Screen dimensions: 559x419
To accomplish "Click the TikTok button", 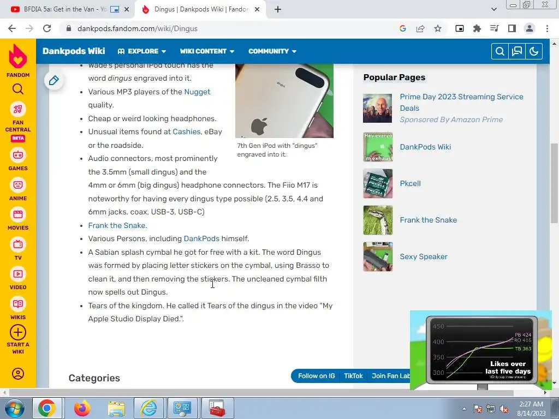I will click(x=353, y=376).
